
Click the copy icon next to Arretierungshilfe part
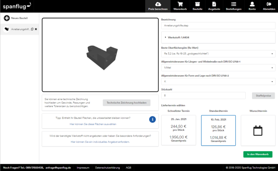tap(32, 29)
